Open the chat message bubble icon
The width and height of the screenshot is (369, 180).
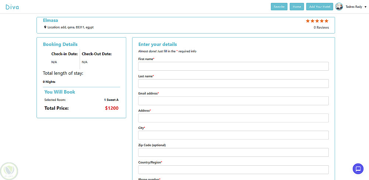(x=358, y=169)
